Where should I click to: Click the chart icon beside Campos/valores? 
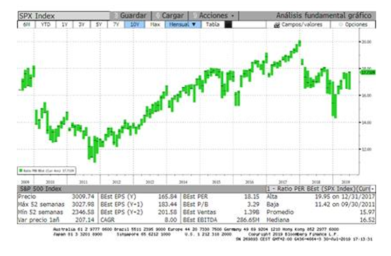277,25
